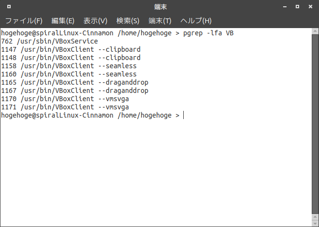Click the window title 端末
319x227 pixels.
160,7
